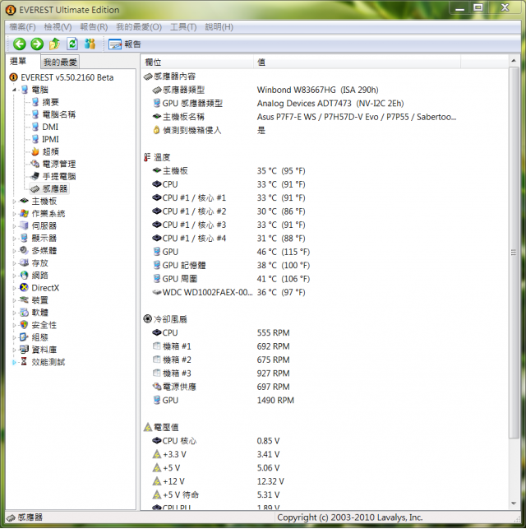Open the 檔案(F) menu
The height and width of the screenshot is (529, 526).
click(x=22, y=27)
